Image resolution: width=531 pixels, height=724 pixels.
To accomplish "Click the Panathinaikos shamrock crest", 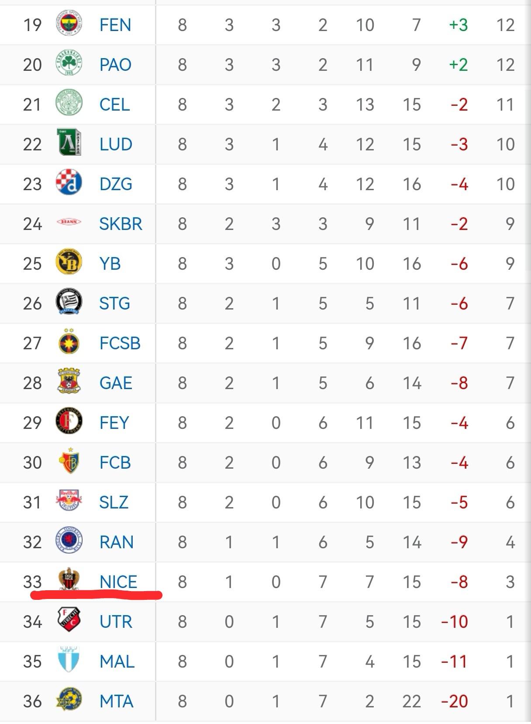I will click(69, 64).
